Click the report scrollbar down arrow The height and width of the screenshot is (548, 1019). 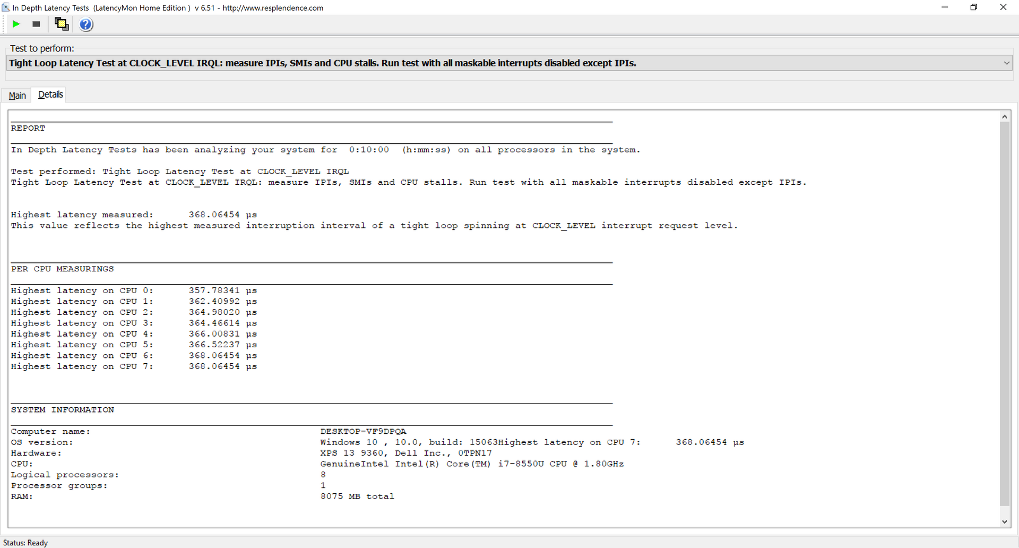click(x=1005, y=521)
